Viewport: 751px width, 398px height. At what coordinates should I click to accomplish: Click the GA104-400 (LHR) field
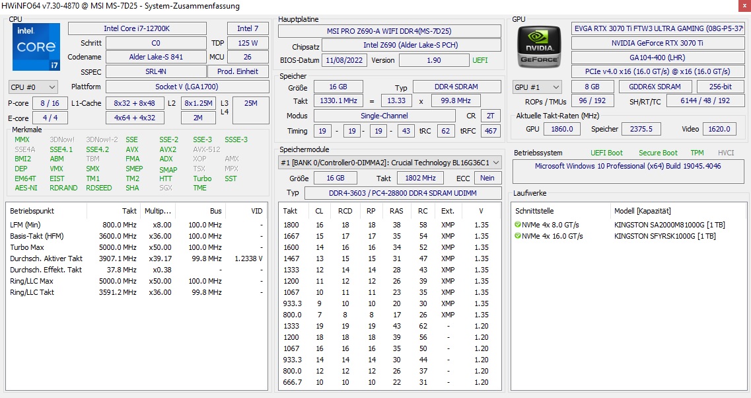[x=658, y=58]
